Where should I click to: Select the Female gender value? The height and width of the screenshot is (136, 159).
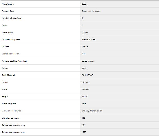[85, 47]
